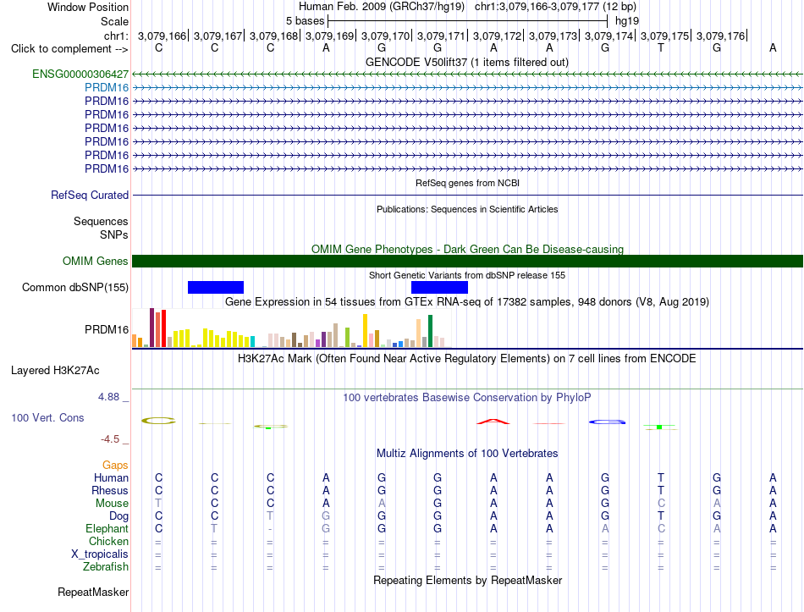This screenshot has width=804, height=612.
Task: Click the 5 bases scale bar
Action: [x=468, y=21]
